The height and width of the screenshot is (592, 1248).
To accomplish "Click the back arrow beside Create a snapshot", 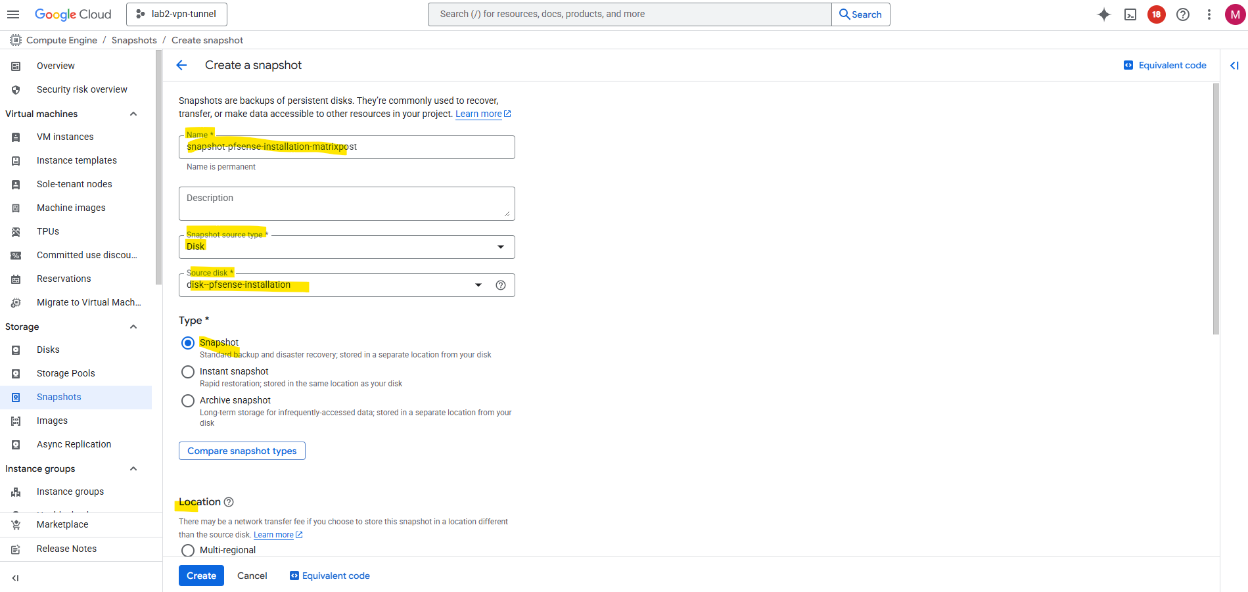I will click(x=182, y=65).
